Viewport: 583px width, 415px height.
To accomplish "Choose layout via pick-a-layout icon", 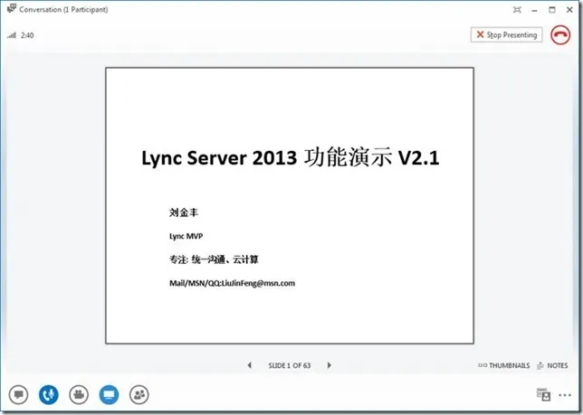I will pos(543,394).
